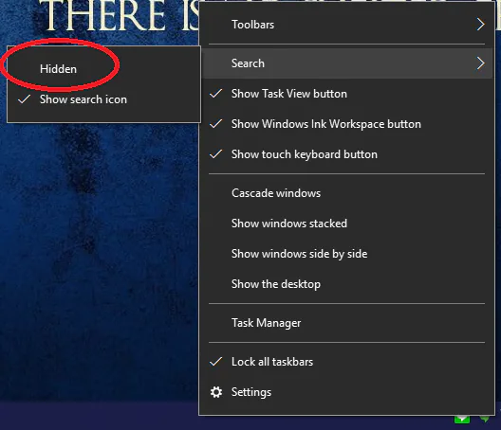Select Show windows side by side
The image size is (501, 430).
[x=347, y=254]
